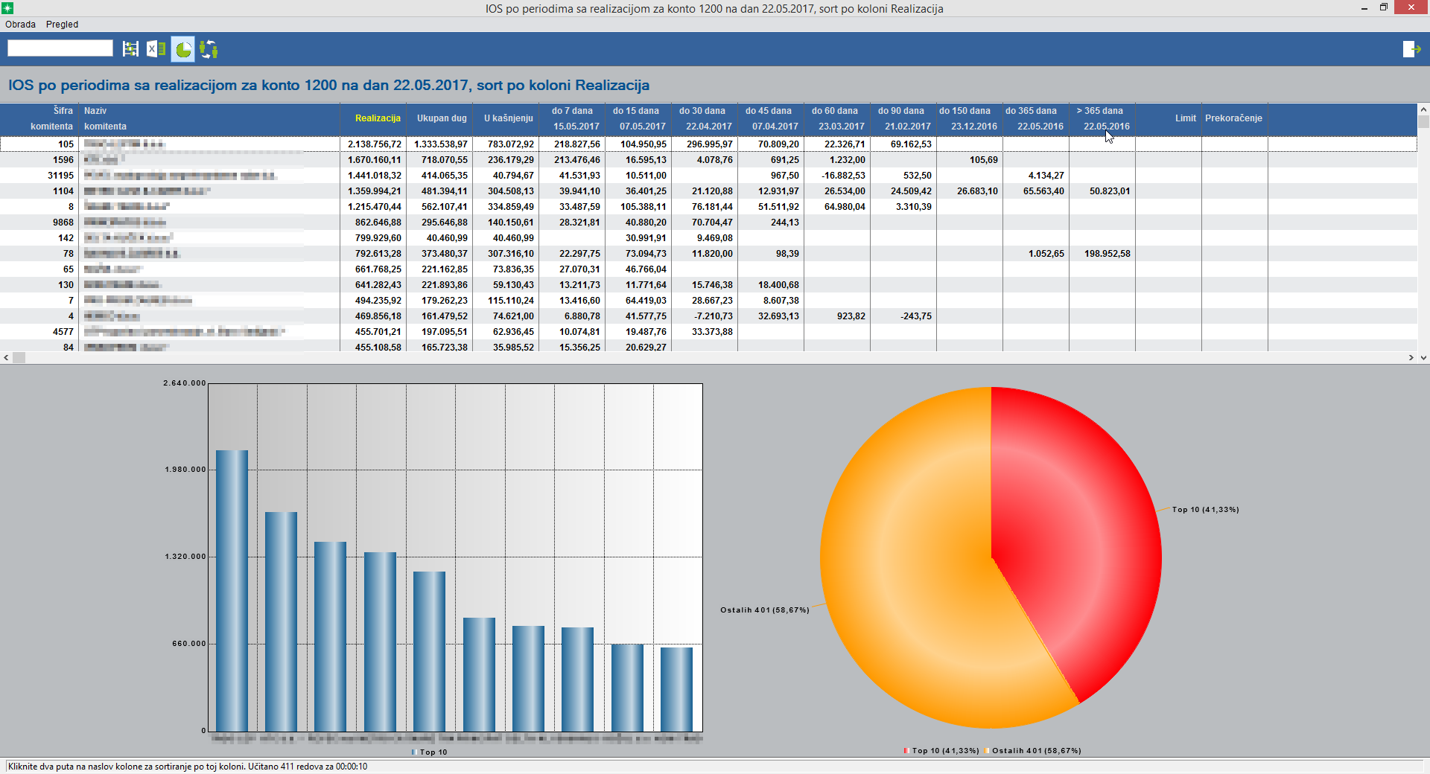Click the Prekoračenje column header

(1234, 118)
